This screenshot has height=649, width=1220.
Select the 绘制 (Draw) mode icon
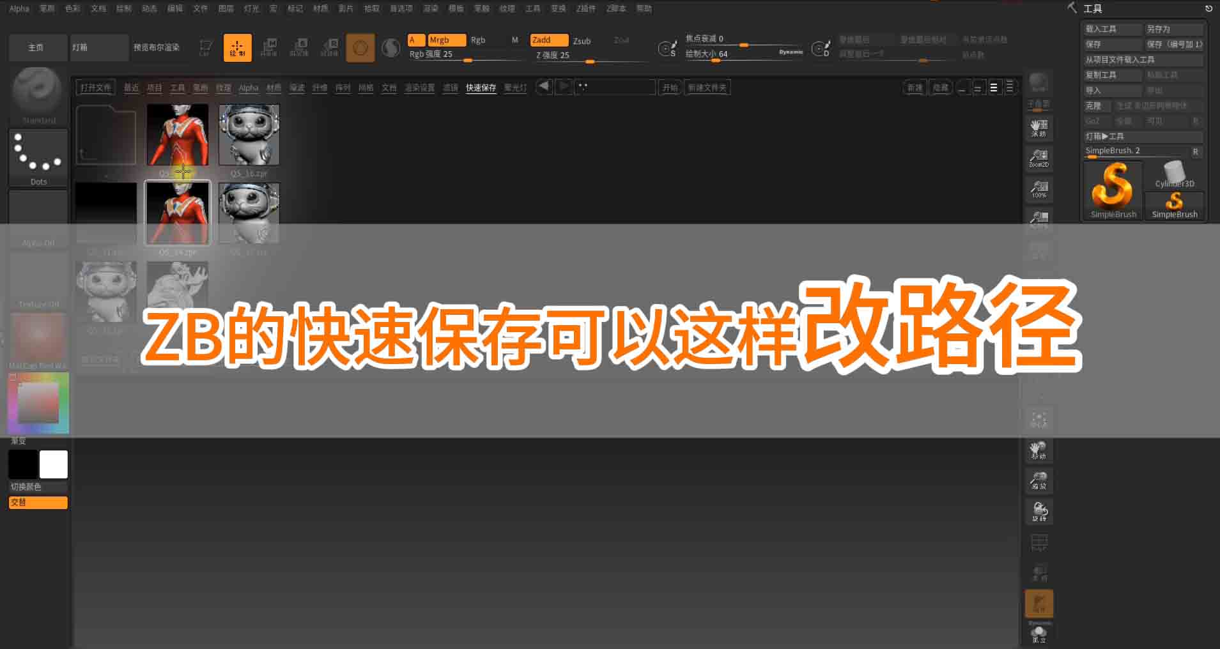click(x=237, y=48)
